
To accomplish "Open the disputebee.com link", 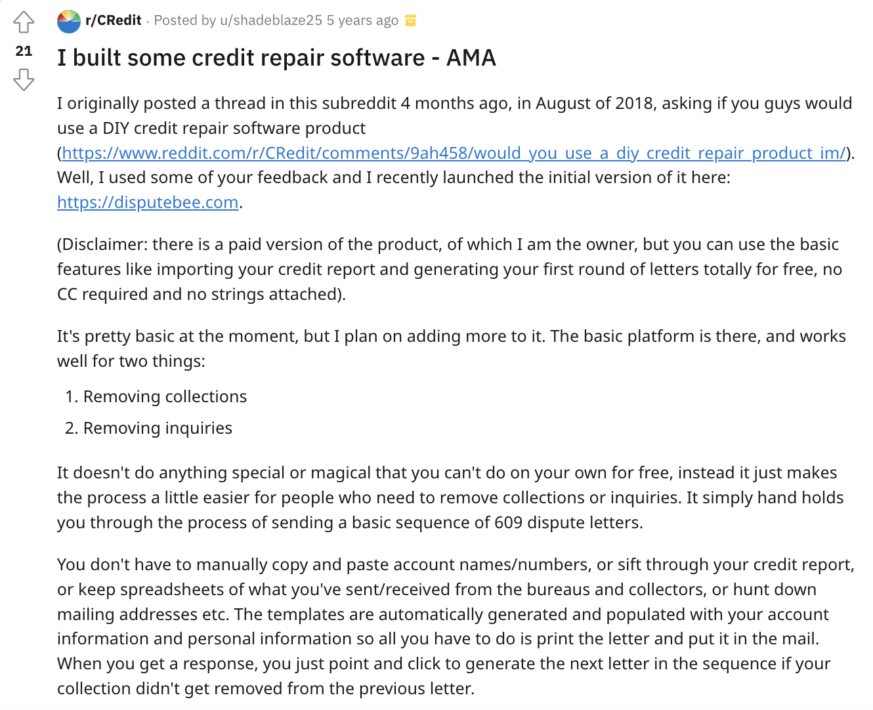I will 148,202.
